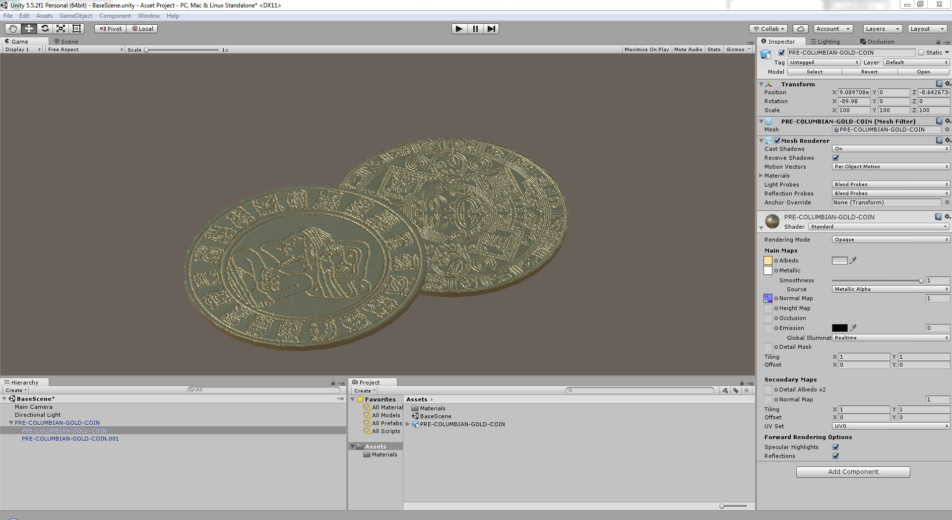Enable the Static checkbox in Inspector

coord(921,53)
